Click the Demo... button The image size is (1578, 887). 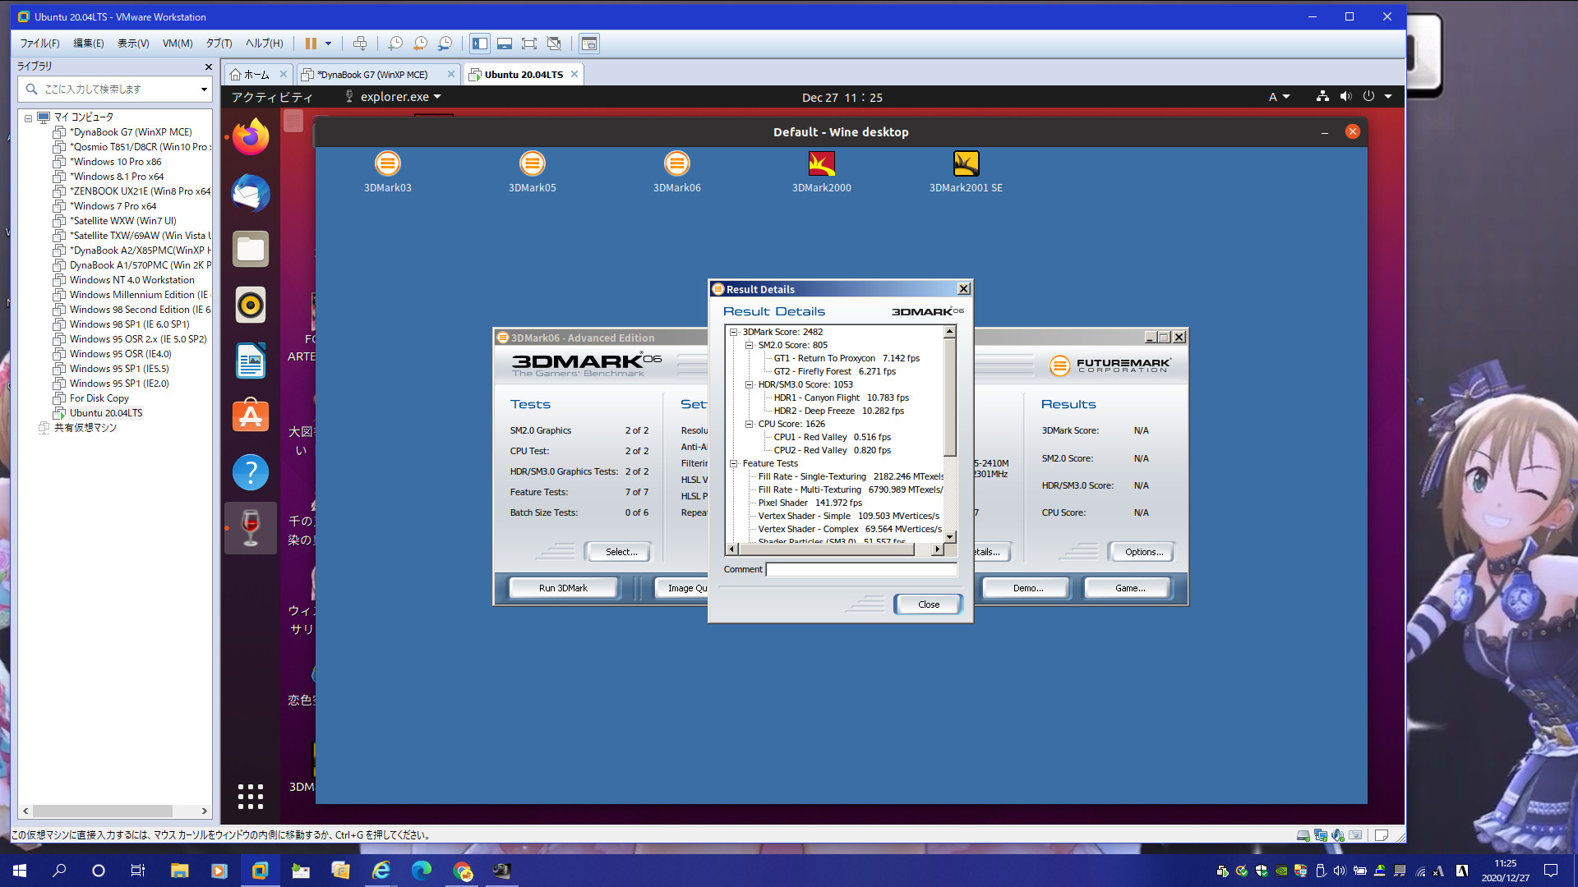(x=1028, y=588)
